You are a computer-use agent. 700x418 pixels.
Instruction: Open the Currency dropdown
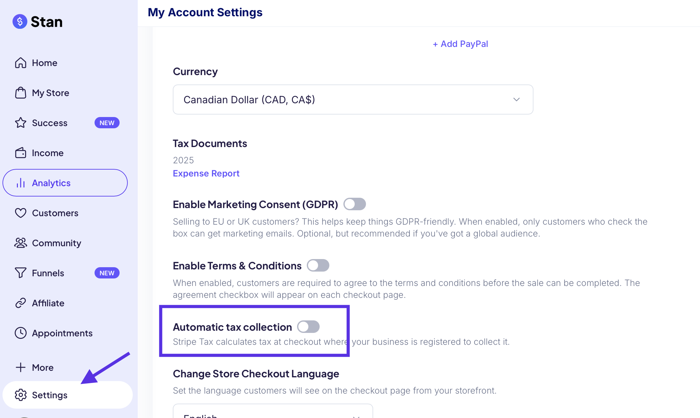click(x=353, y=99)
